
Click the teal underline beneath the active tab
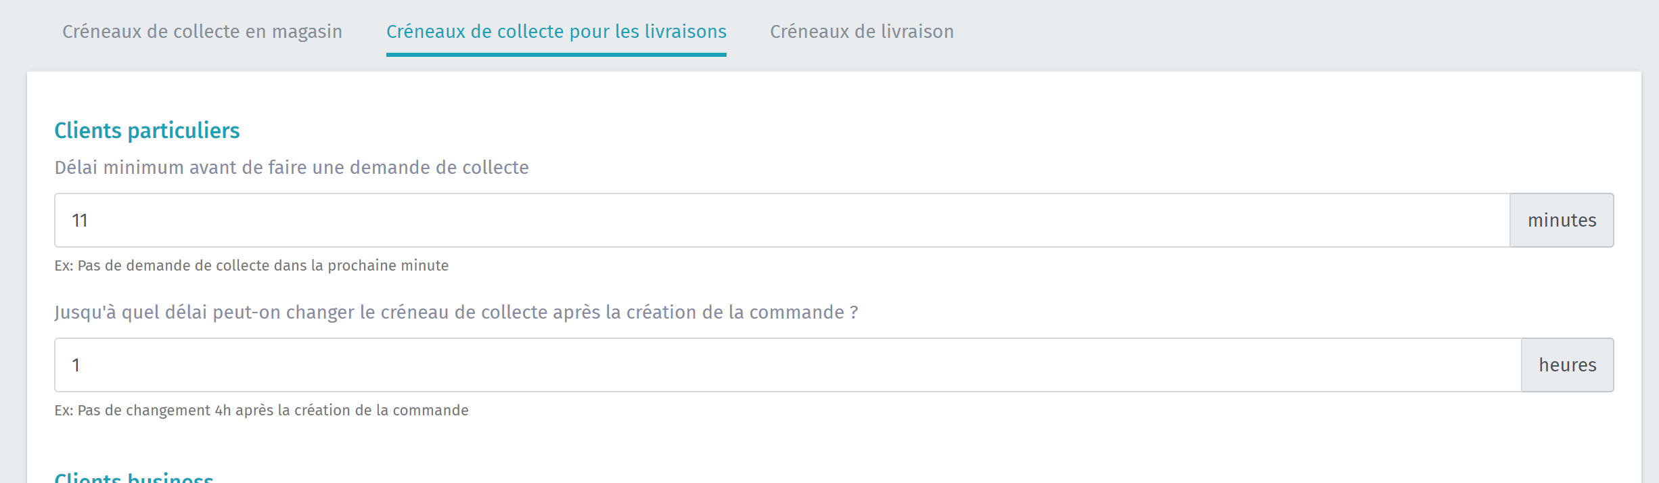coord(556,55)
